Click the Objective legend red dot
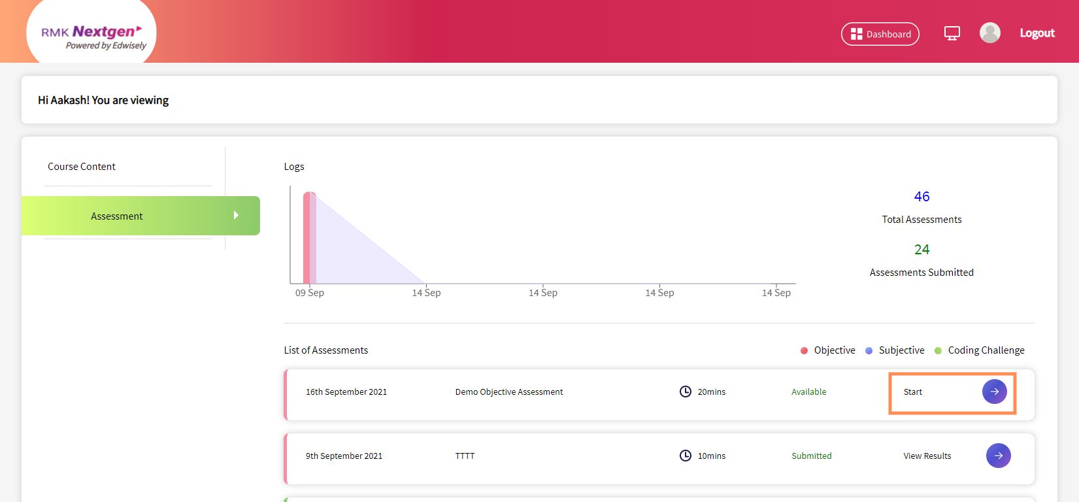This screenshot has height=502, width=1079. pyautogui.click(x=804, y=351)
